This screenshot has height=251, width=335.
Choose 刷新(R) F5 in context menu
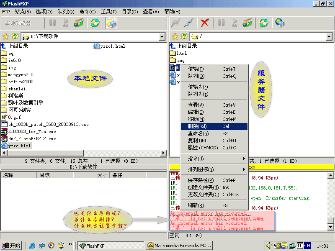pos(214,205)
